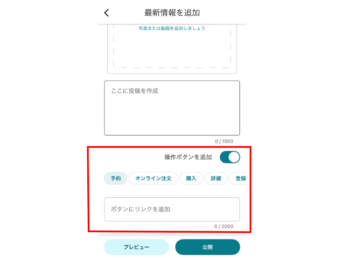Choose the オンライン注文 chip
344x258 pixels.
pyautogui.click(x=153, y=178)
